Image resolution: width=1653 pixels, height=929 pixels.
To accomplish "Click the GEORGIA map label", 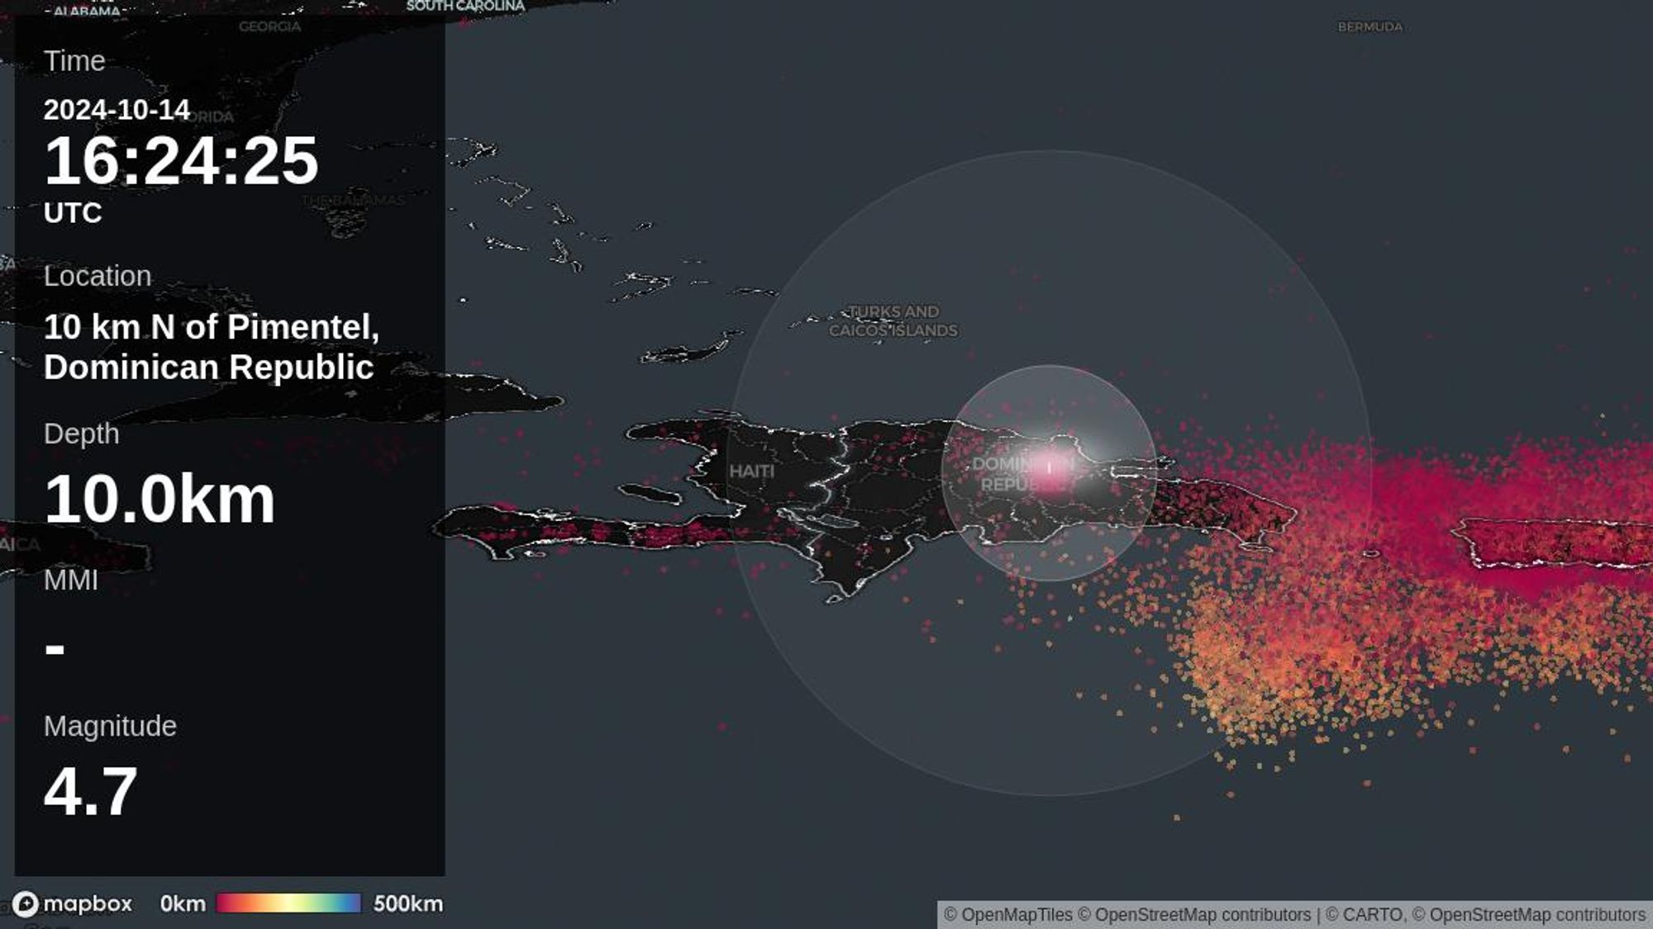I will (x=270, y=26).
